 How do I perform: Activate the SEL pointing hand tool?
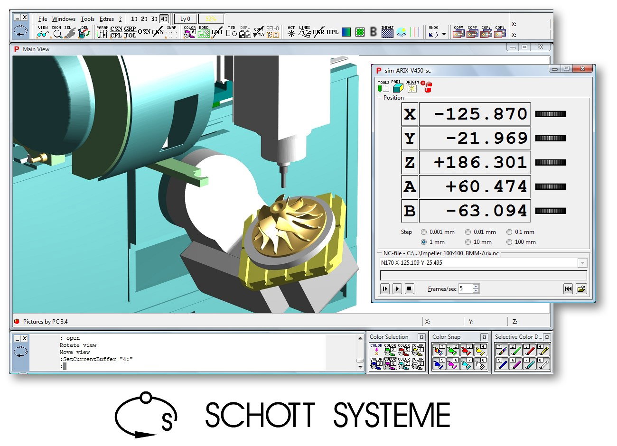70,32
